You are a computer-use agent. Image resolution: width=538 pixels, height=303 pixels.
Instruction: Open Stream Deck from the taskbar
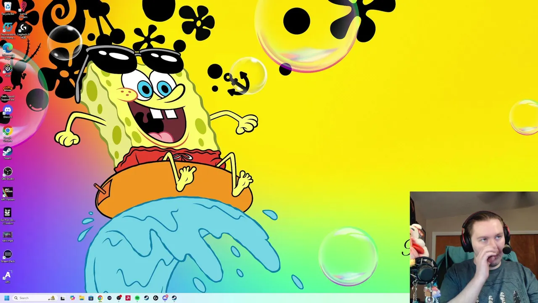109,298
